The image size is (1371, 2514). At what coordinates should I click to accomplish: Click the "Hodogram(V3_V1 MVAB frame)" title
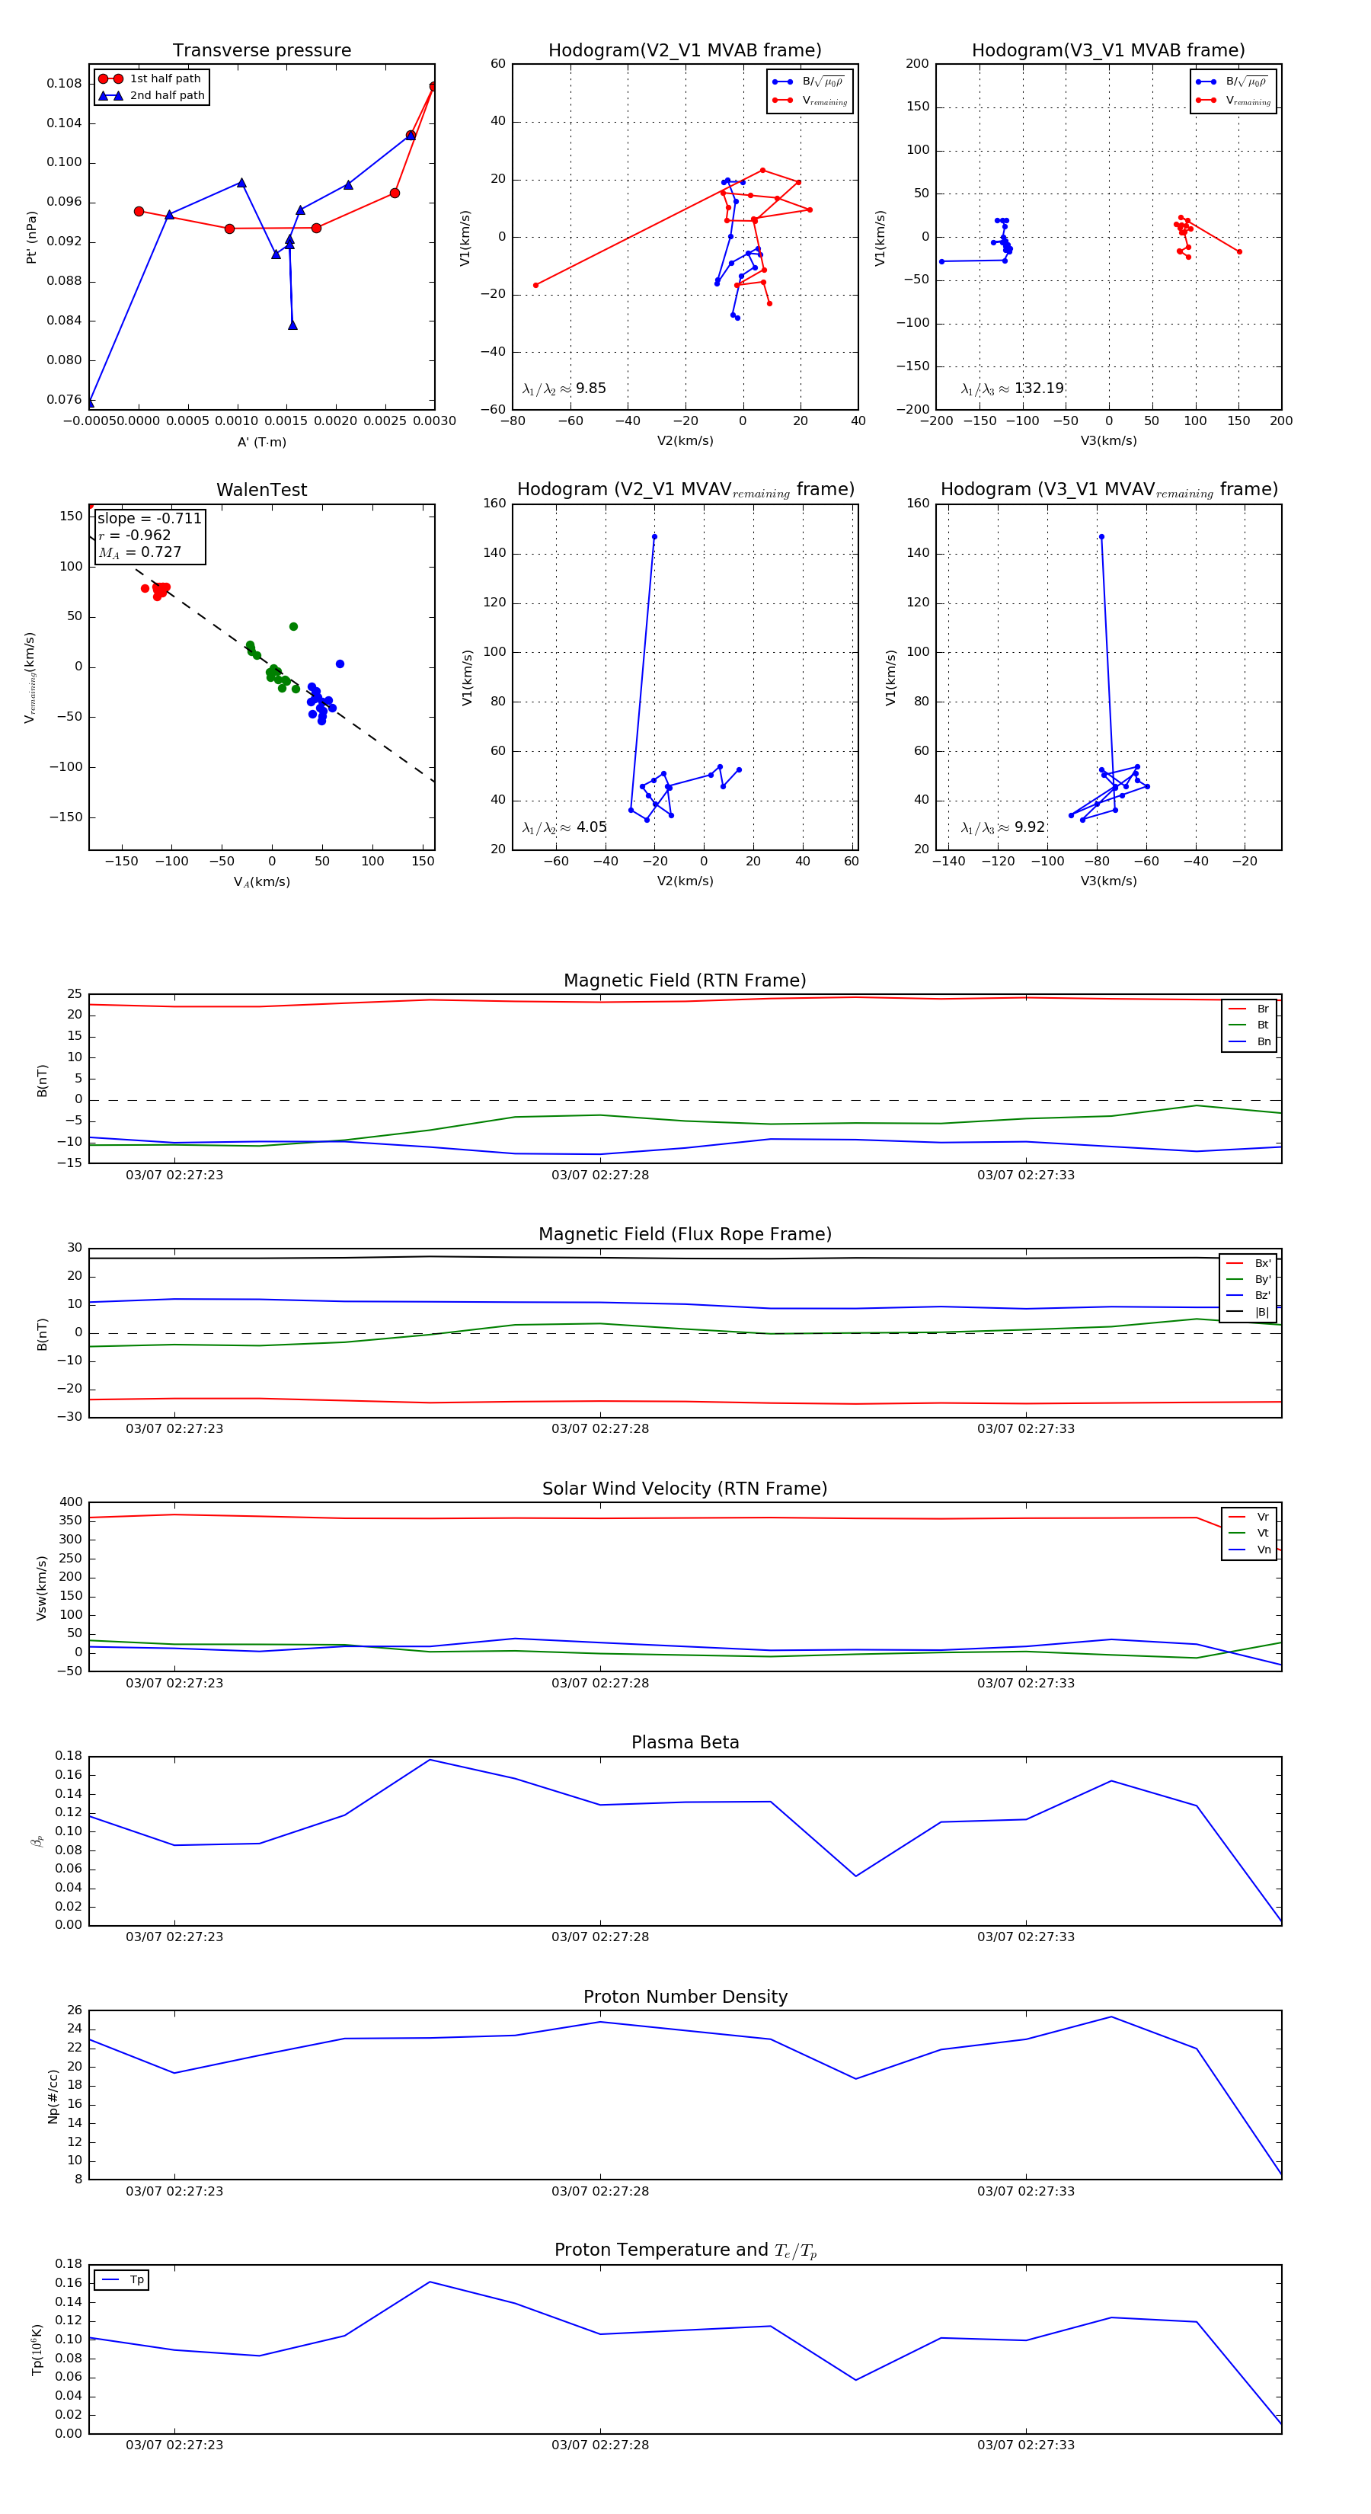coord(1108,51)
